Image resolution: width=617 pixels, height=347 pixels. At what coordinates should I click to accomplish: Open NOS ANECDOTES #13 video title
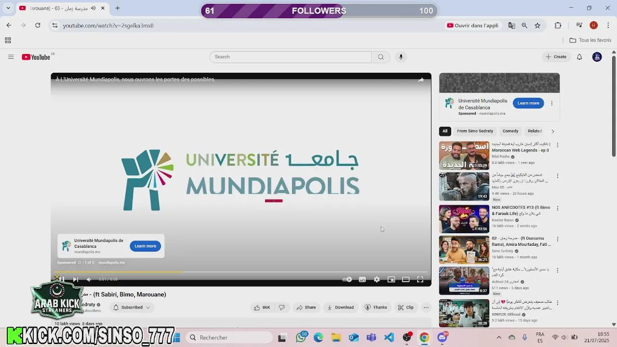(x=521, y=211)
